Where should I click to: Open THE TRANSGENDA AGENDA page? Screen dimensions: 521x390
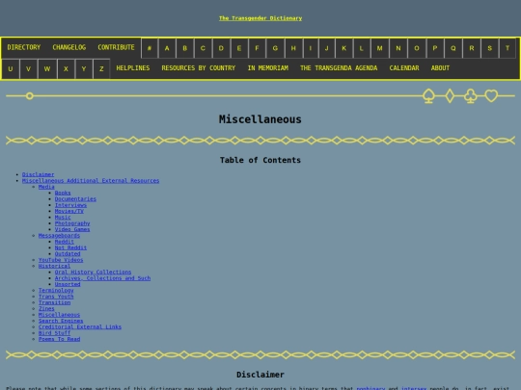click(x=339, y=68)
